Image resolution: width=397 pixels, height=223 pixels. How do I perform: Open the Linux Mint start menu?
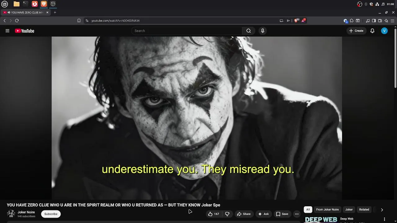pyautogui.click(x=5, y=4)
